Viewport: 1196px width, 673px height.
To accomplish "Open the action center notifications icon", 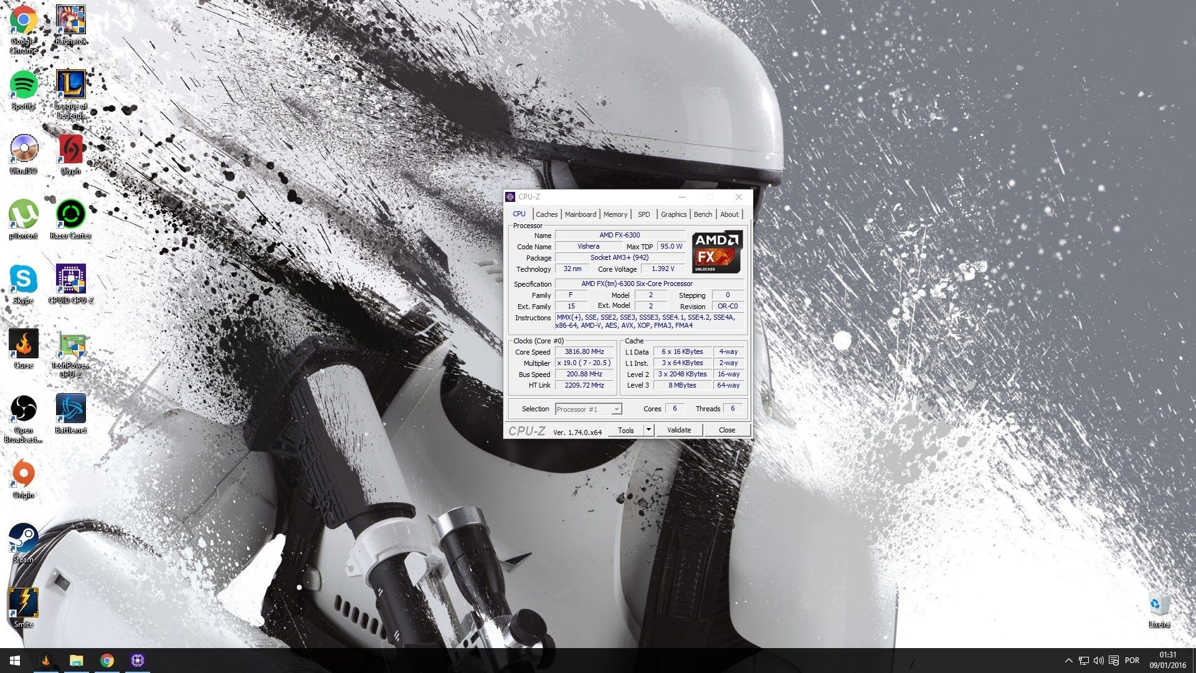I will pos(1114,661).
